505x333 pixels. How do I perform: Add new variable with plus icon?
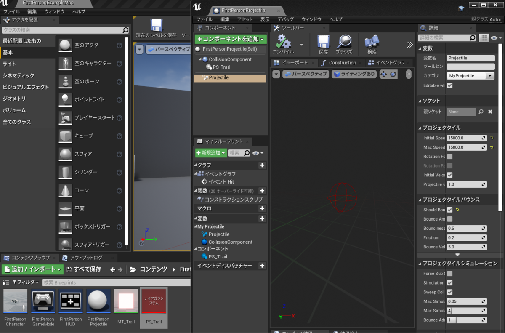point(262,218)
